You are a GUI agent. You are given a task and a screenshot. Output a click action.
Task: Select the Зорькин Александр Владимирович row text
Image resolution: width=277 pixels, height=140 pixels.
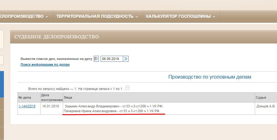[x=114, y=106]
